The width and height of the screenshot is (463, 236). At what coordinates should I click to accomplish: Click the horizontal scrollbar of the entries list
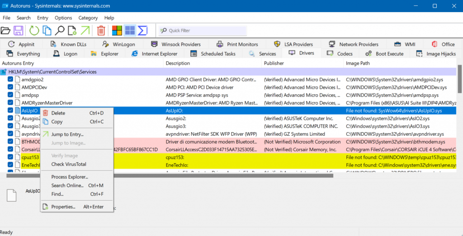click(170, 176)
